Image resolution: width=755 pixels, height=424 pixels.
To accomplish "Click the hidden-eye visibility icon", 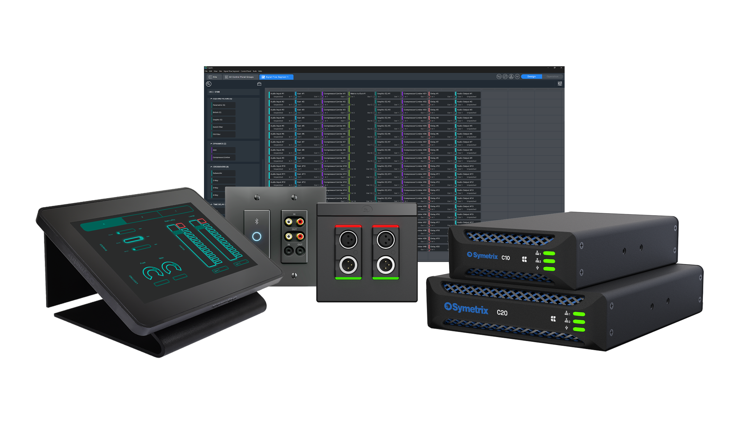I will [499, 77].
